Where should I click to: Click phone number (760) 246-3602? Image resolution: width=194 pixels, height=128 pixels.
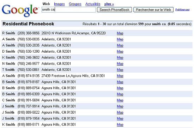(29, 58)
